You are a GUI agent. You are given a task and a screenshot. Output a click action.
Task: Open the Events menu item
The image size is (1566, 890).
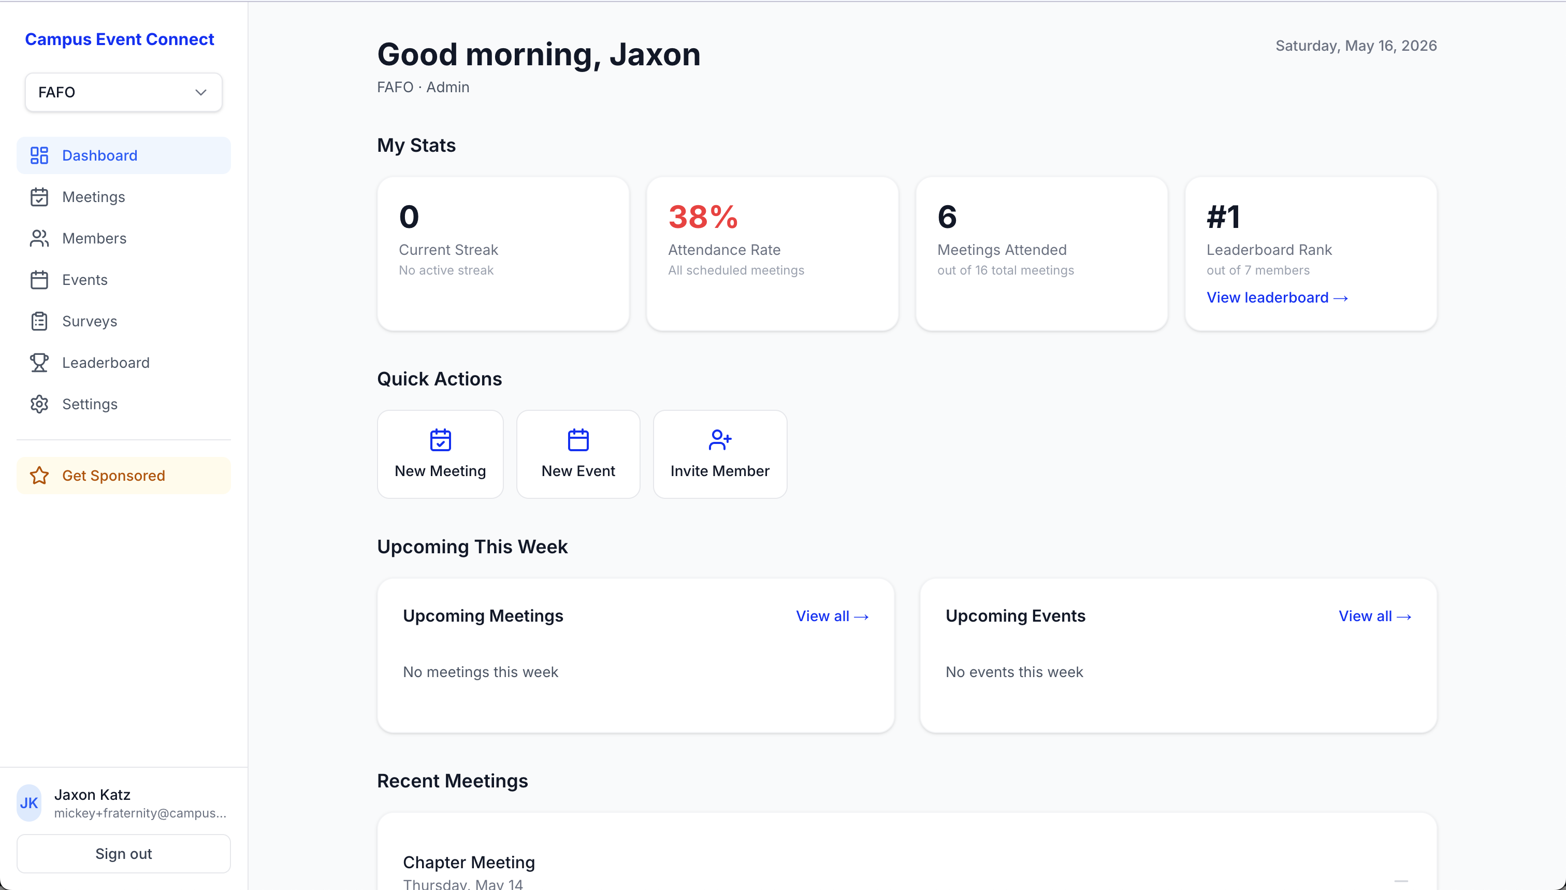click(x=123, y=280)
